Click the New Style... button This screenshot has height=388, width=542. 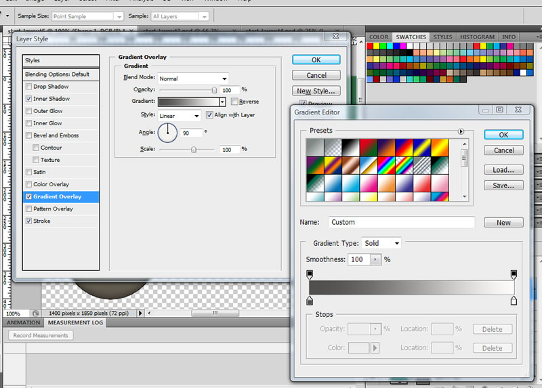(x=316, y=91)
